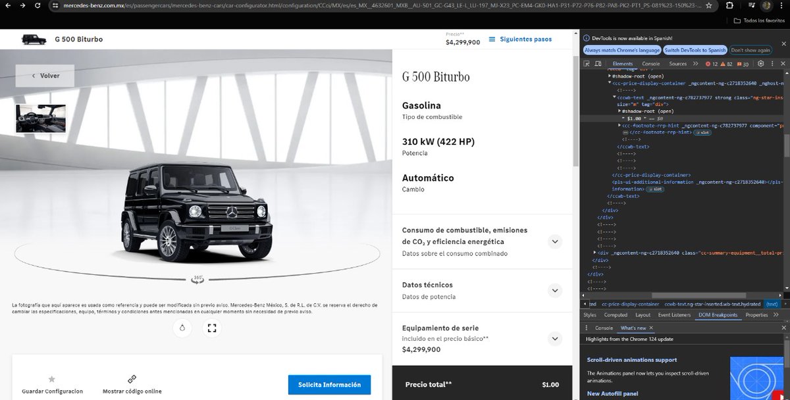Select ccwb-text.ng-star-inserted breadcrumb item
Viewport: 790px width, 400px height.
[712, 305]
